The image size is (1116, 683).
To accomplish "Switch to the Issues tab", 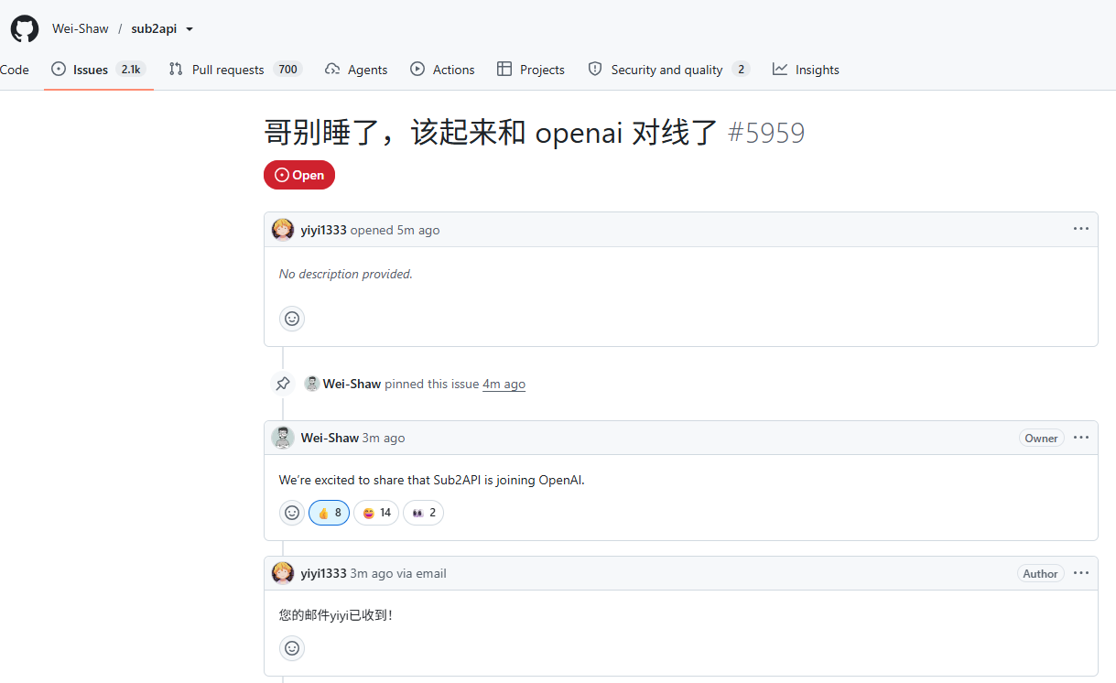I will (x=99, y=70).
